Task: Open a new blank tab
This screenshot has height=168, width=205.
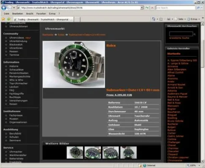Action: pos(77,19)
